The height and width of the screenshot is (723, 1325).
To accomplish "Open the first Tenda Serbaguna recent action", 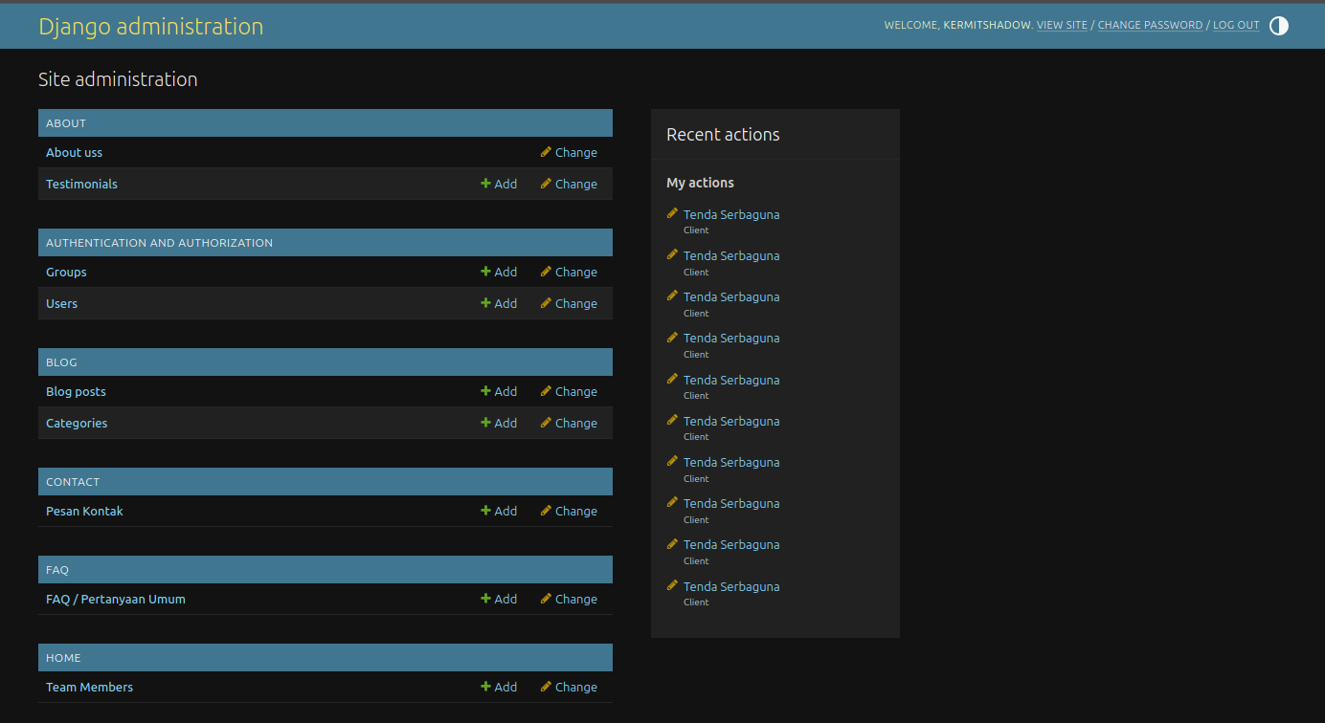I will click(731, 214).
